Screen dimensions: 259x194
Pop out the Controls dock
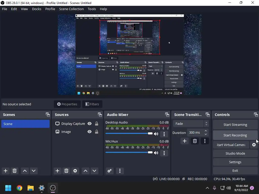pos(256,115)
